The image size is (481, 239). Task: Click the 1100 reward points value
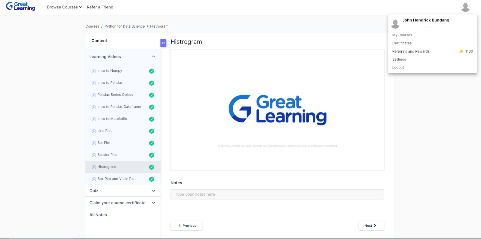(469, 51)
